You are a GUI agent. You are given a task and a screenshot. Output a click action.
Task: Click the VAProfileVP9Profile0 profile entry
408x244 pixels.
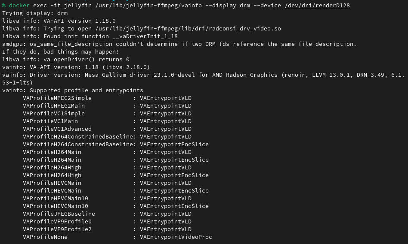point(57,222)
